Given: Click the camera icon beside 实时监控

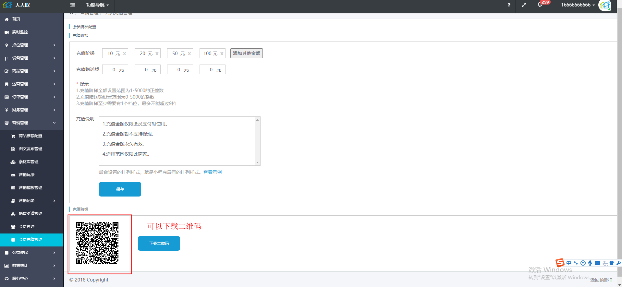Looking at the screenshot, I should 6,32.
